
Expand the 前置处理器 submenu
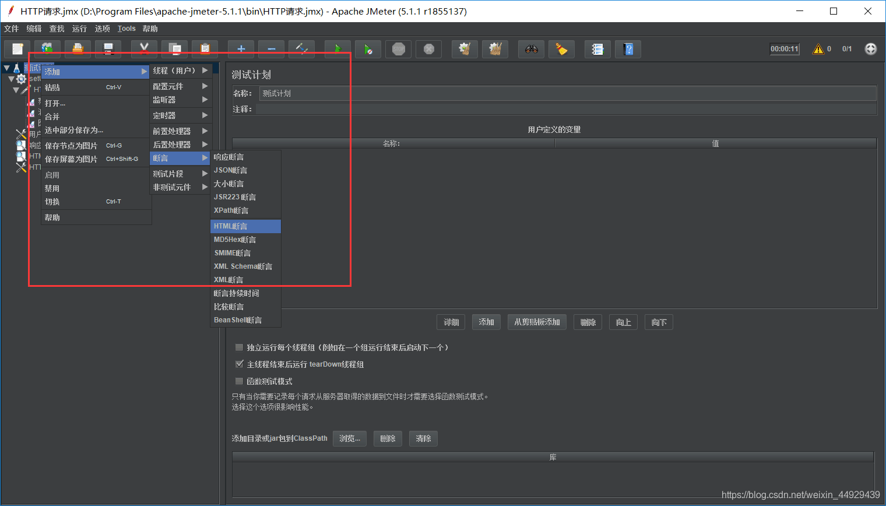click(181, 131)
